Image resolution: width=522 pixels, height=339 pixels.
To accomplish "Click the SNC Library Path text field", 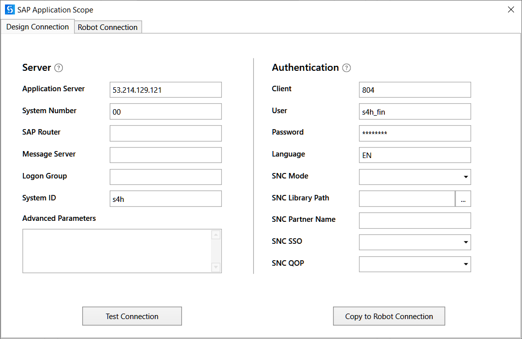I will [x=407, y=199].
